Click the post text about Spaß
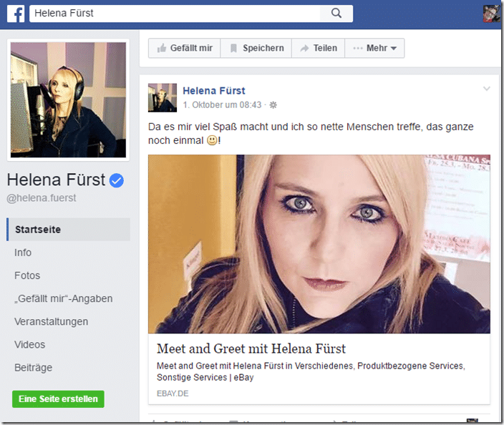504x425 pixels. (x=311, y=134)
